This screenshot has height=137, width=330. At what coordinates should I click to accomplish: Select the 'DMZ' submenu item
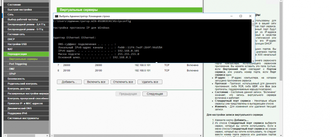(12, 69)
